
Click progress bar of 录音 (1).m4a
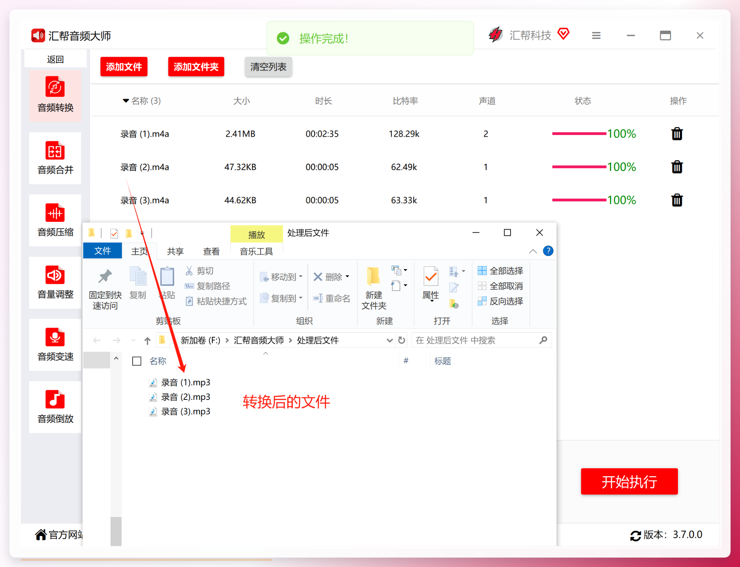(x=579, y=134)
